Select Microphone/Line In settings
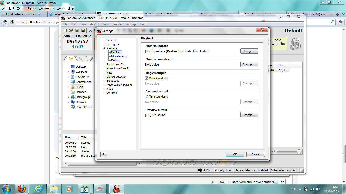The height and width of the screenshot is (194, 346). click(118, 68)
